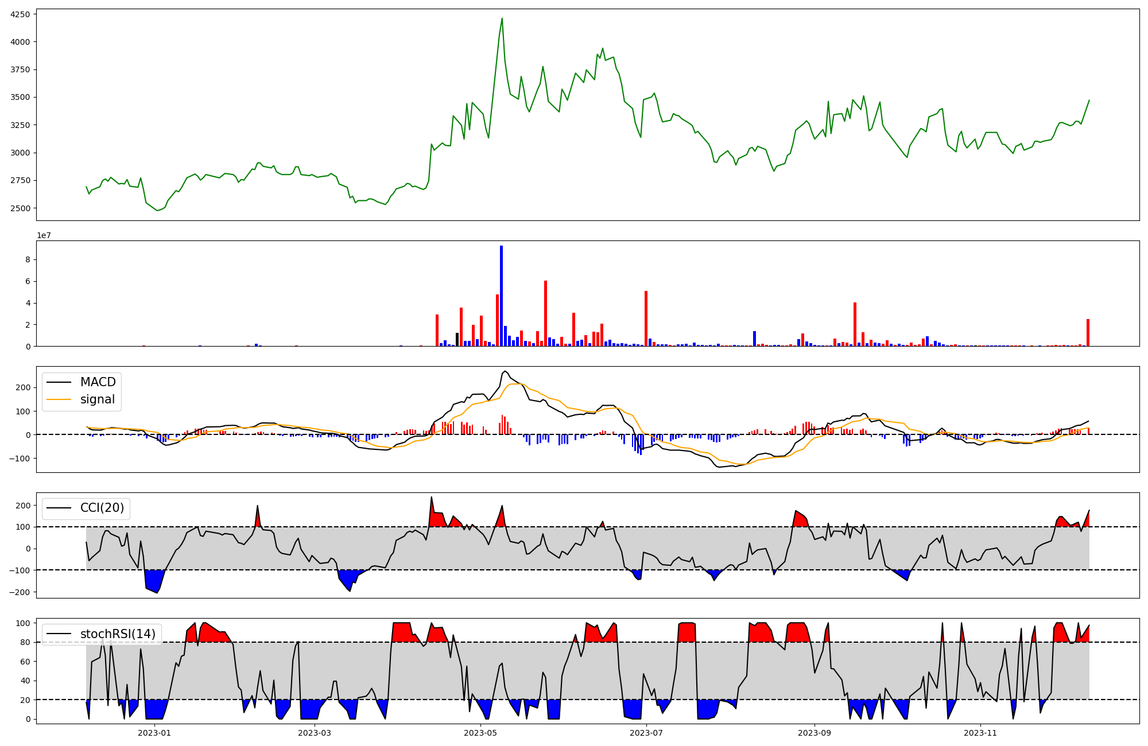Click the tallest blue volume bar
This screenshot has width=1148, height=746.
501,296
